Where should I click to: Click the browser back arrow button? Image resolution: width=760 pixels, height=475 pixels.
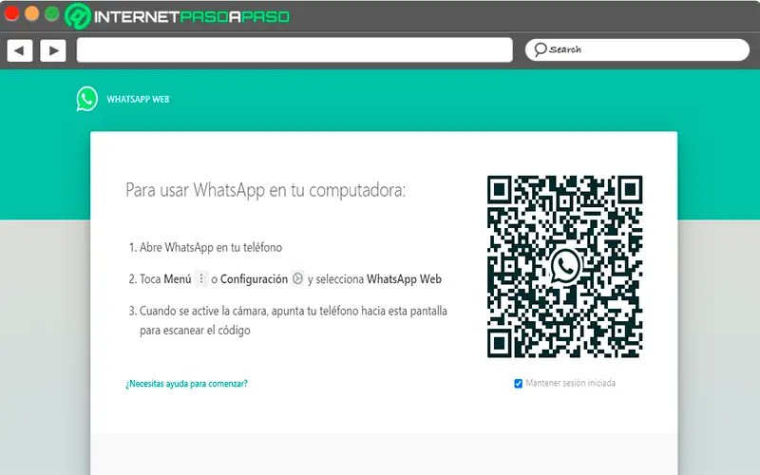[20, 50]
